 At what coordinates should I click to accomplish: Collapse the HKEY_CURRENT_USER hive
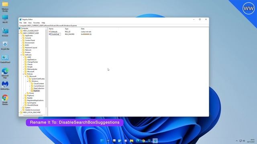19,33
